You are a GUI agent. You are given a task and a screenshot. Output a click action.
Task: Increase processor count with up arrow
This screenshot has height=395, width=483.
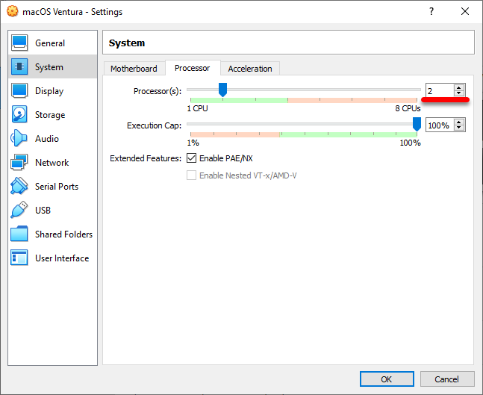459,87
